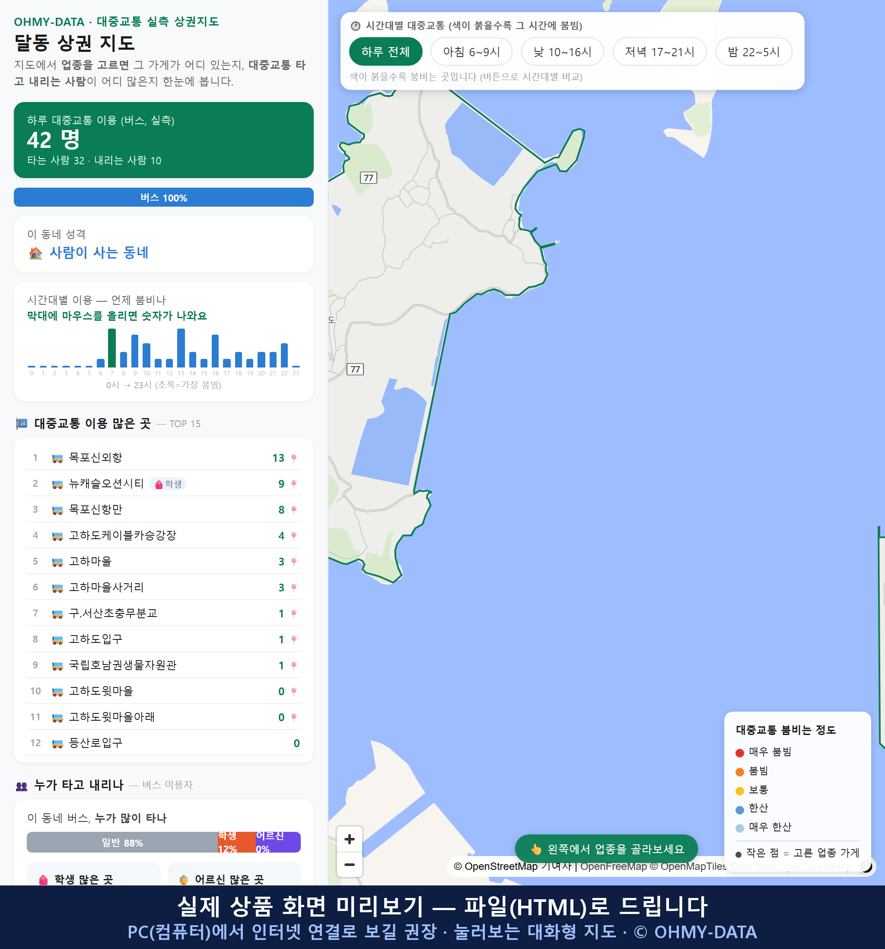Click the map pin for 국립호남권생물자원관

click(x=294, y=665)
